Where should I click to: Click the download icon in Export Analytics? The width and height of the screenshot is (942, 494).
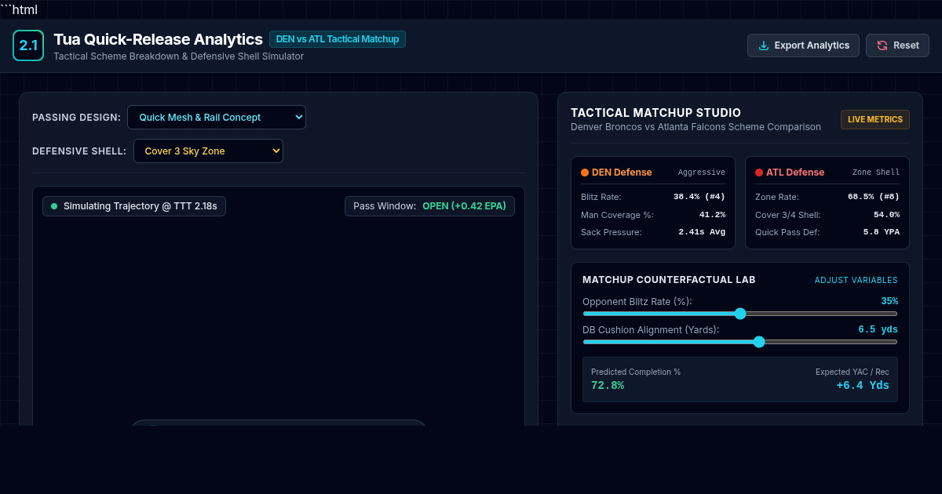pyautogui.click(x=764, y=45)
